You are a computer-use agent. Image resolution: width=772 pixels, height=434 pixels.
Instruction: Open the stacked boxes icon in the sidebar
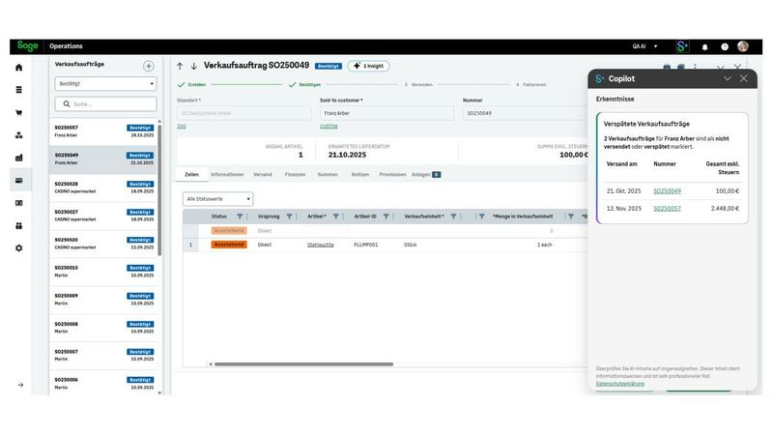point(18,135)
